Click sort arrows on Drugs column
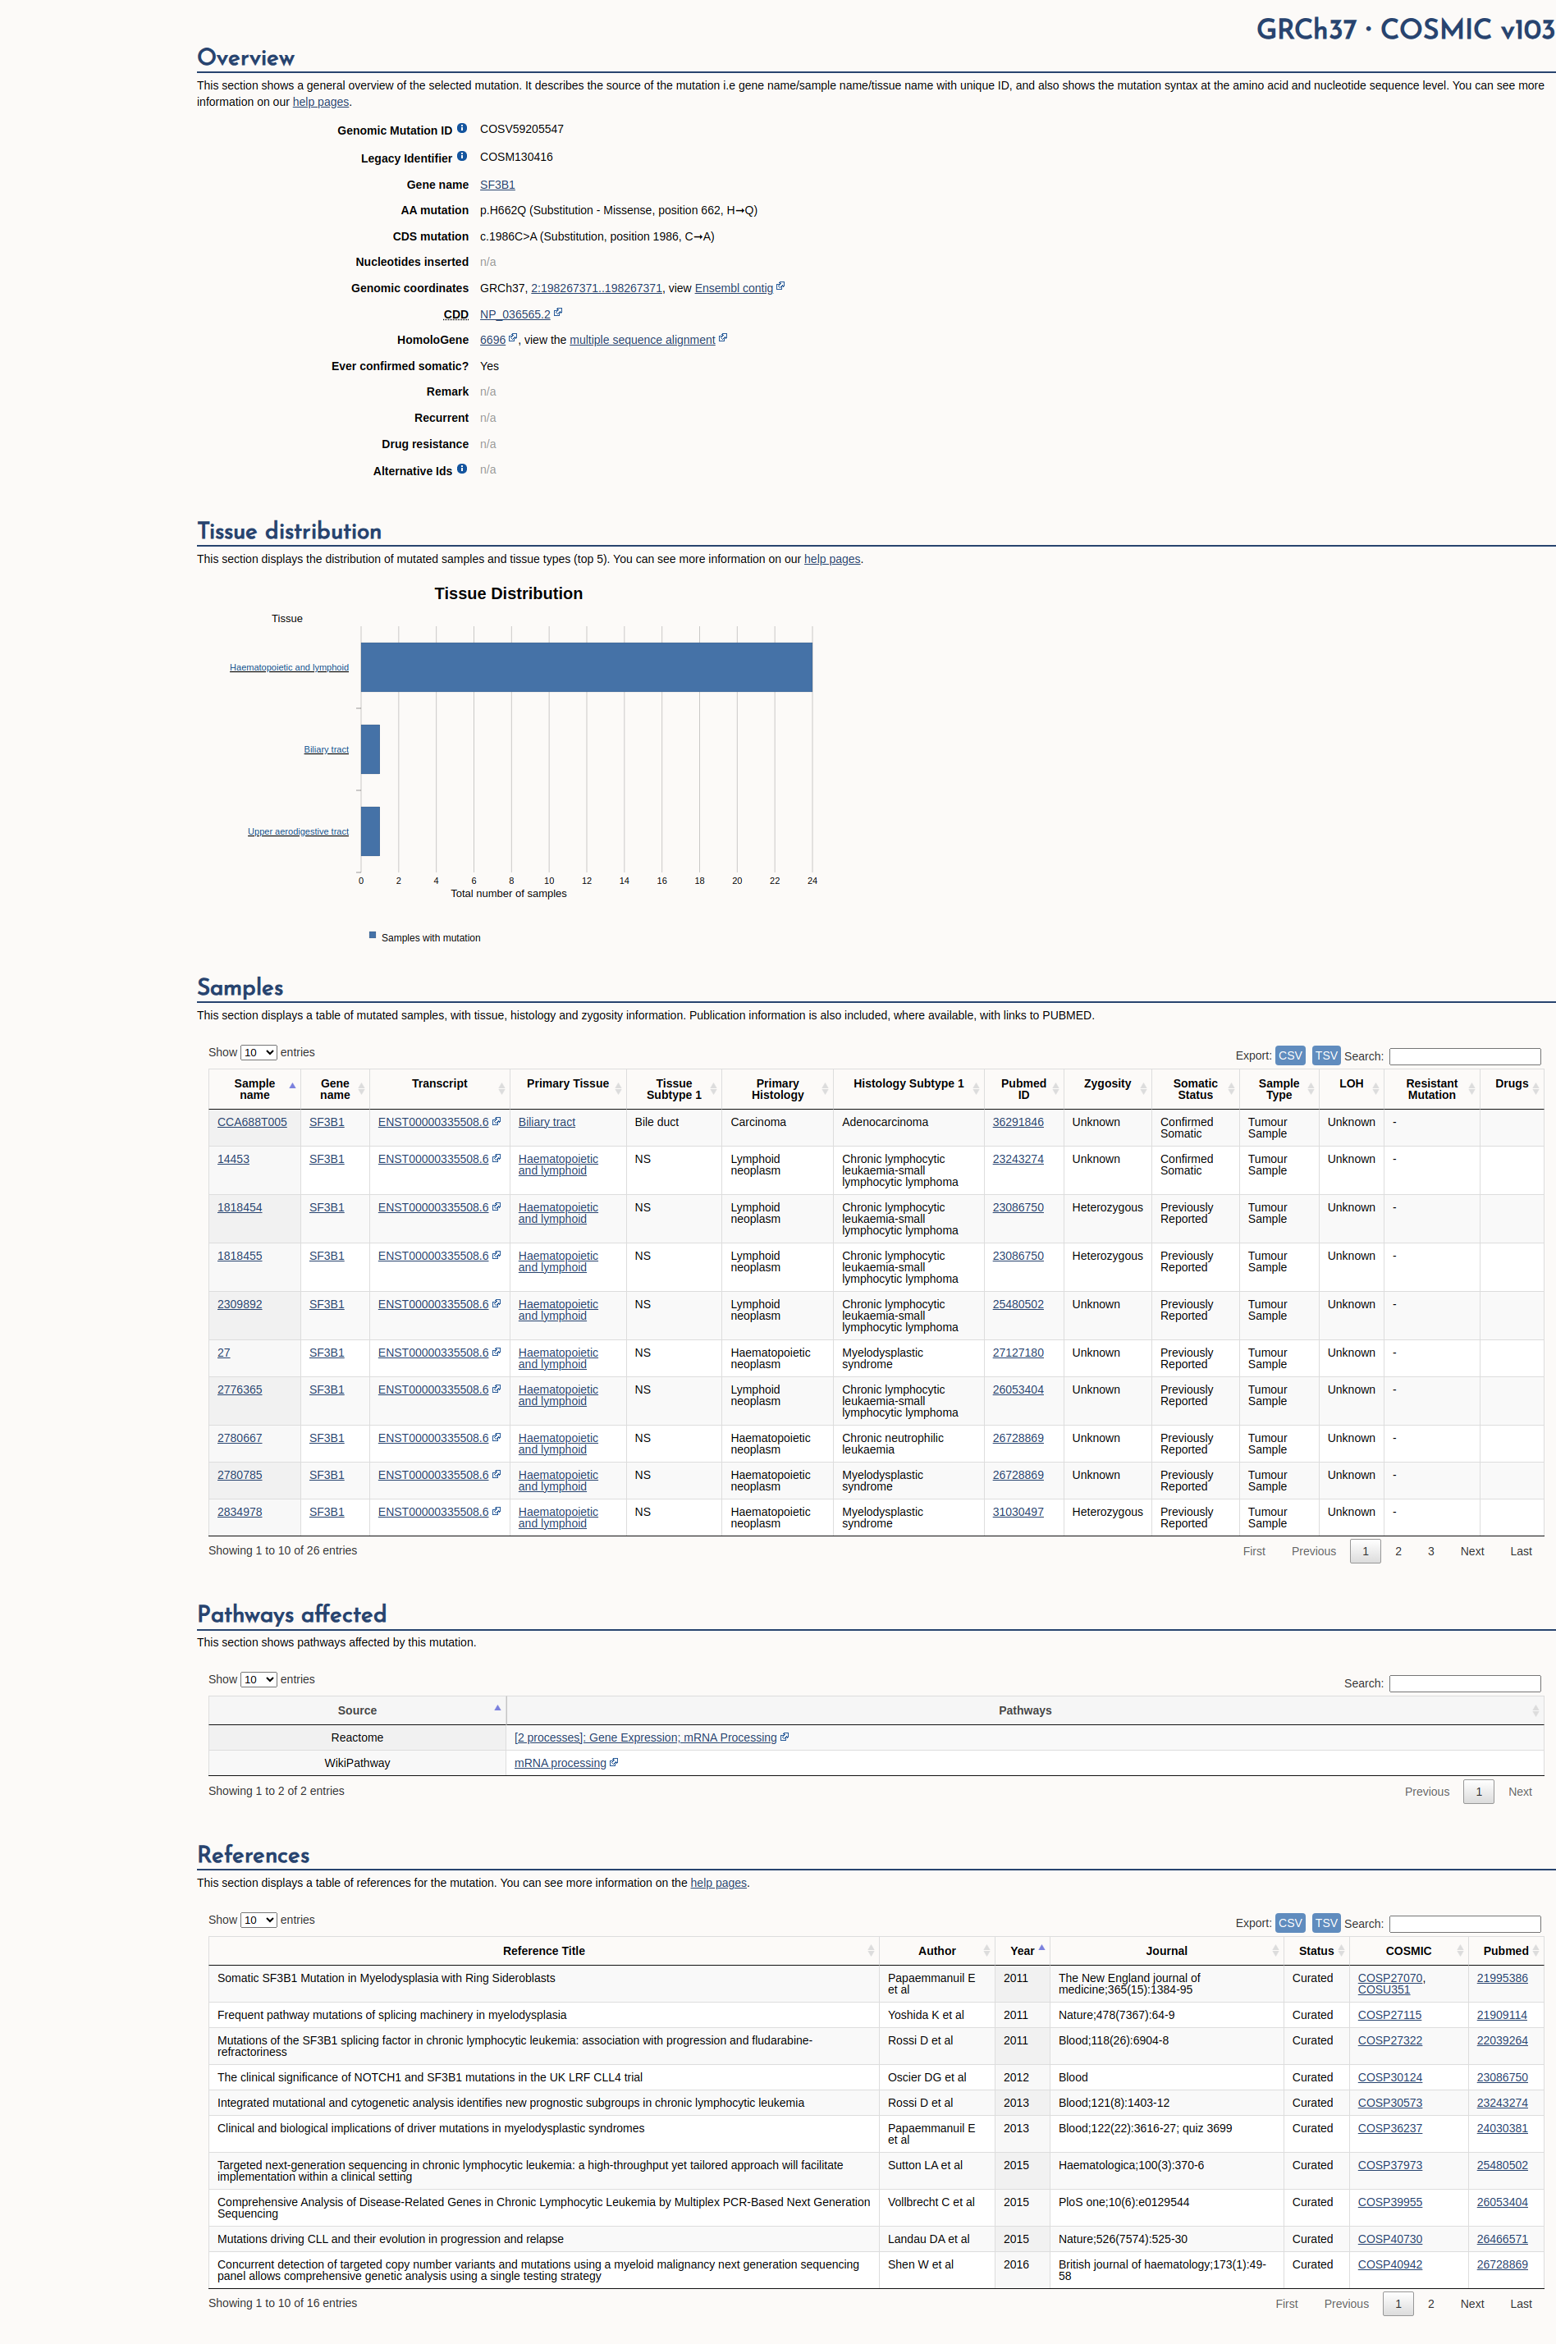Image resolution: width=1556 pixels, height=2344 pixels. (1536, 1088)
